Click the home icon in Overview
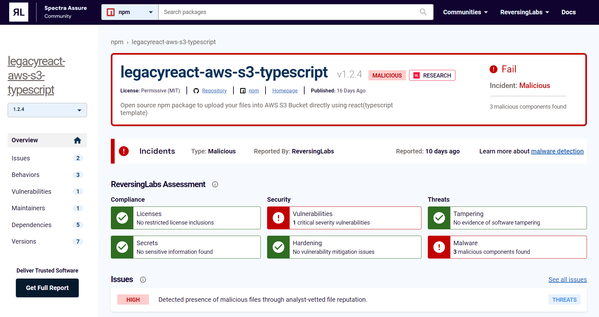 tap(77, 140)
